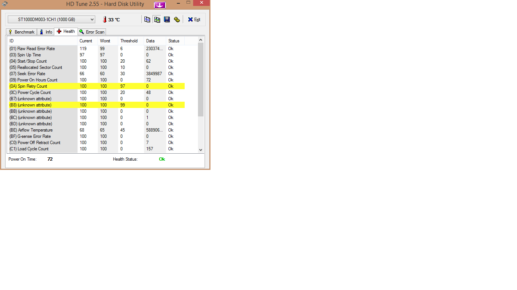The width and height of the screenshot is (517, 290).
Task: Click the green Ok health status
Action: (x=162, y=159)
